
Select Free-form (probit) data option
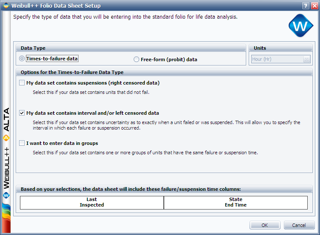(136, 59)
